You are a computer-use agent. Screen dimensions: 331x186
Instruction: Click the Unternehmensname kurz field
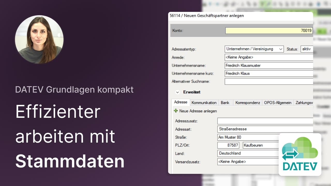(x=269, y=73)
